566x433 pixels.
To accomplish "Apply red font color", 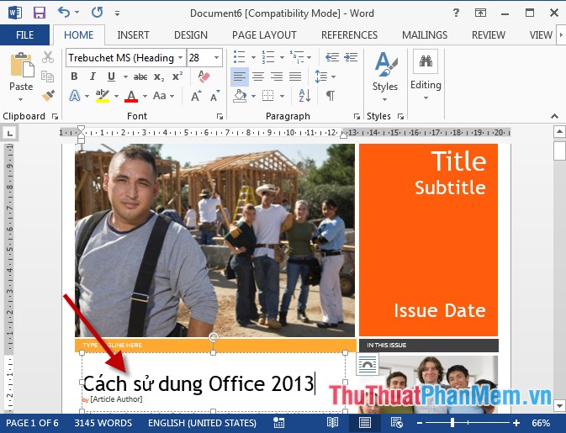I will coord(131,96).
